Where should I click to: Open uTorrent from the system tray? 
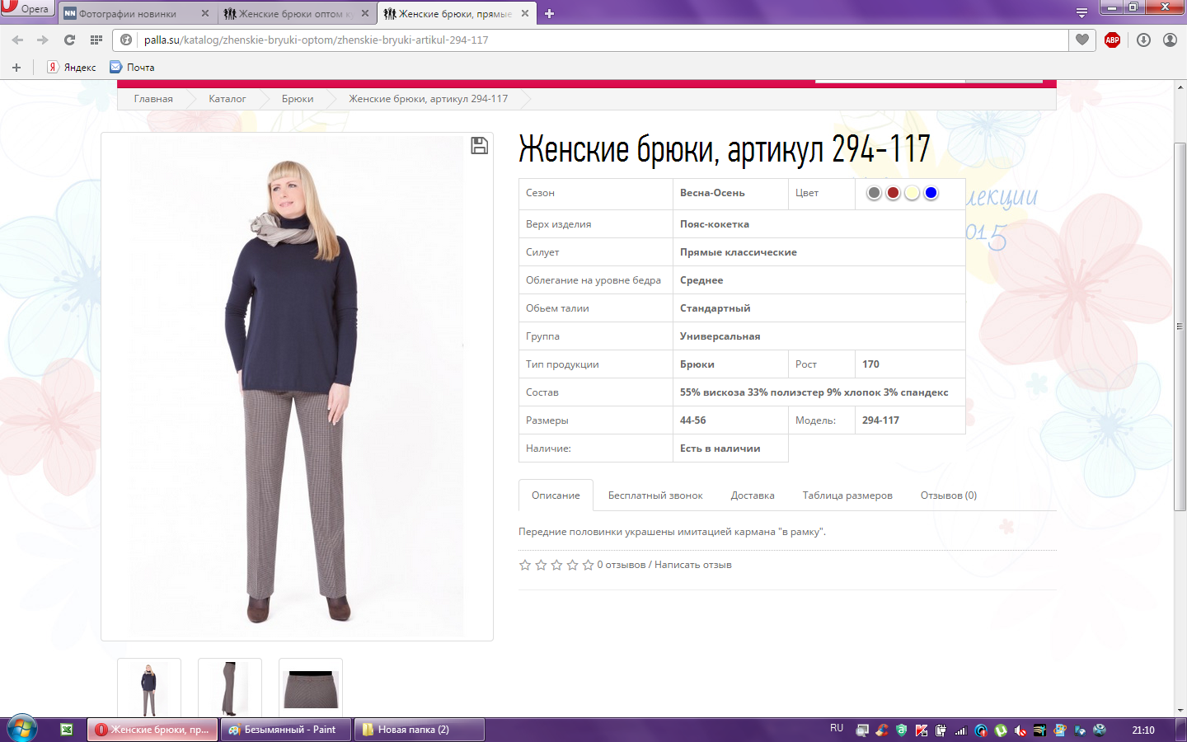click(x=1001, y=730)
